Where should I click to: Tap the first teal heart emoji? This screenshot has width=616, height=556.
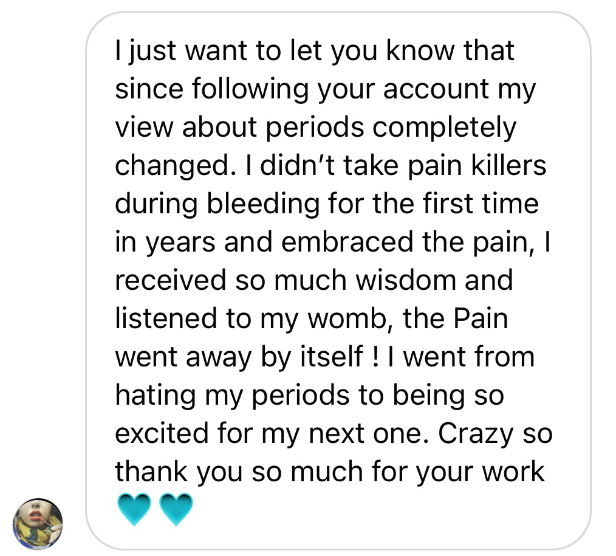click(134, 509)
